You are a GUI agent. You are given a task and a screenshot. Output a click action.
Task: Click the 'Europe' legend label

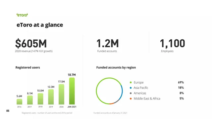coord(138,82)
